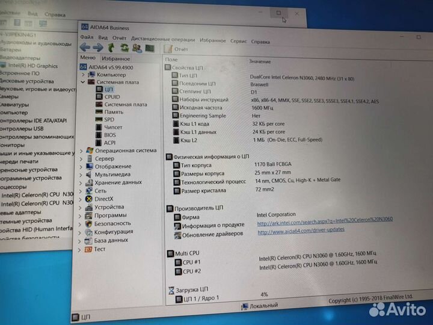Image resolution: width=433 pixels, height=325 pixels.
Task: Open the Сервис menu
Action: pos(238,41)
